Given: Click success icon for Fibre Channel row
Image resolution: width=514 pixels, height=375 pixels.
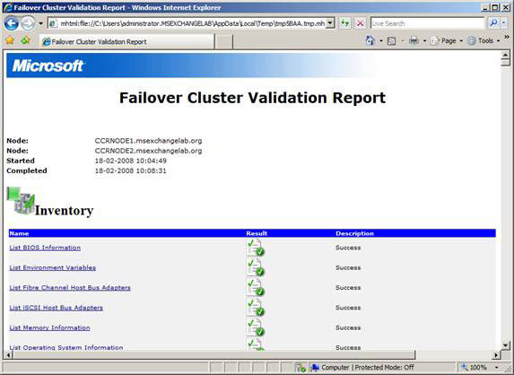Looking at the screenshot, I should 256,287.
